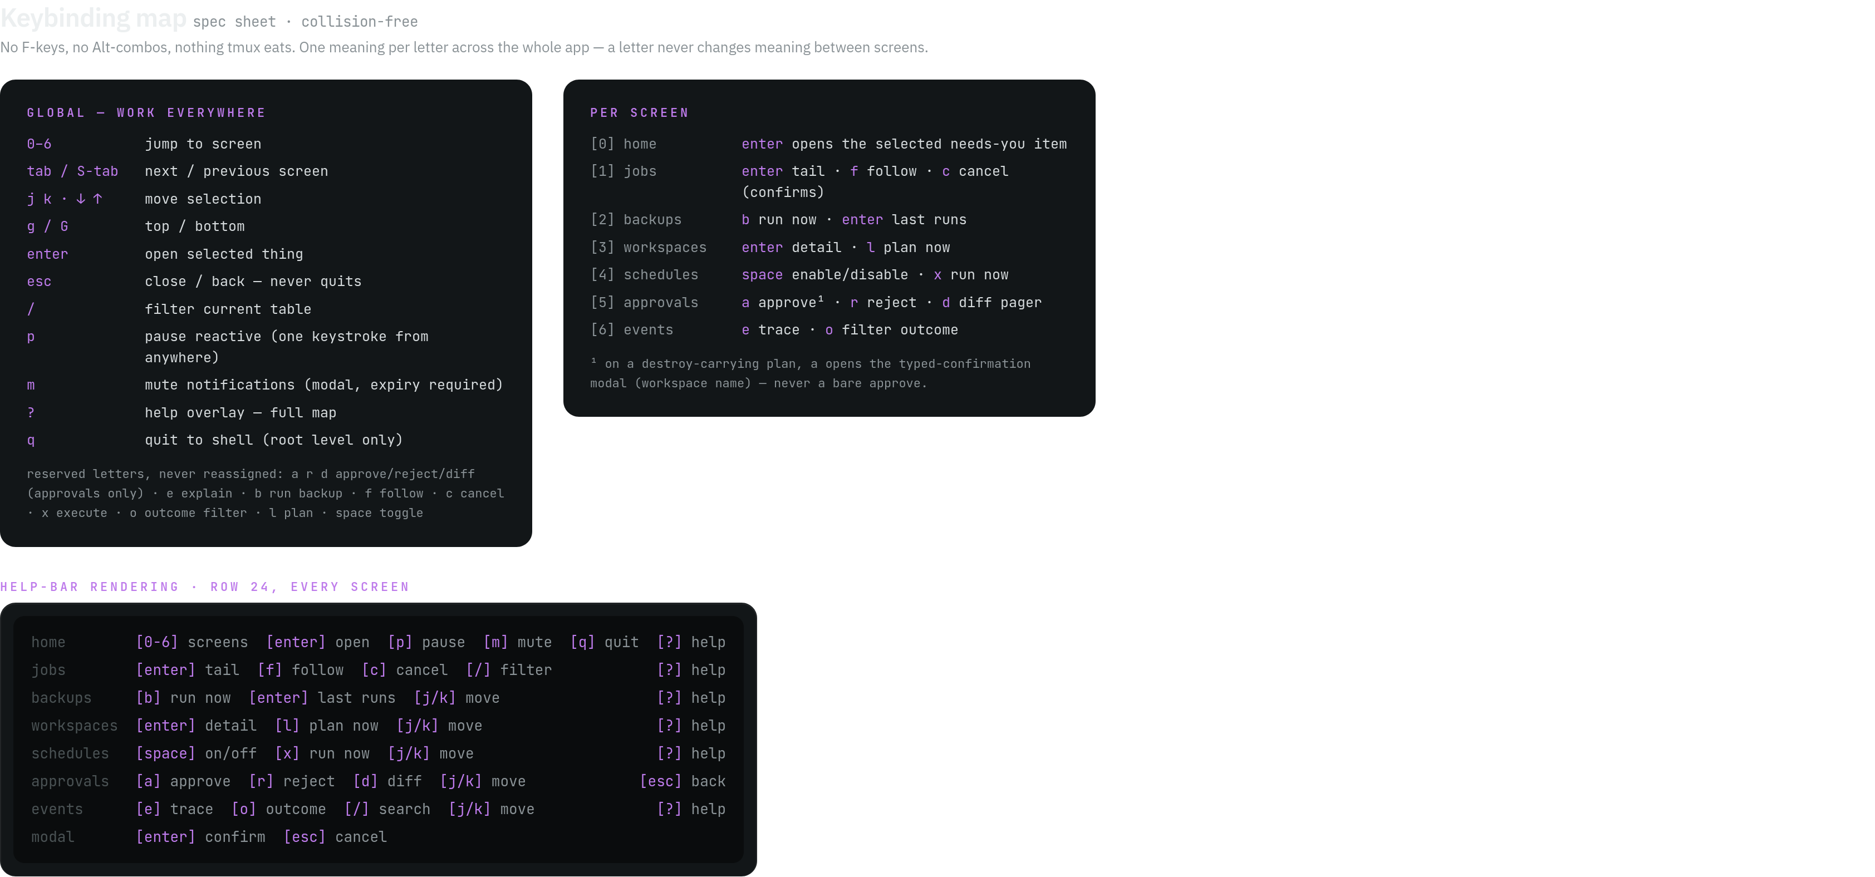Click '[space] on/off' in schedules help-bar row
The height and width of the screenshot is (877, 1875).
click(197, 753)
